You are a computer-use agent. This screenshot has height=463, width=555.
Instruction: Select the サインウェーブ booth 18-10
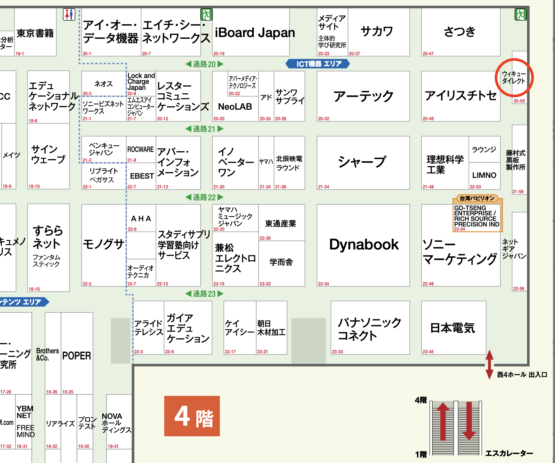point(49,156)
